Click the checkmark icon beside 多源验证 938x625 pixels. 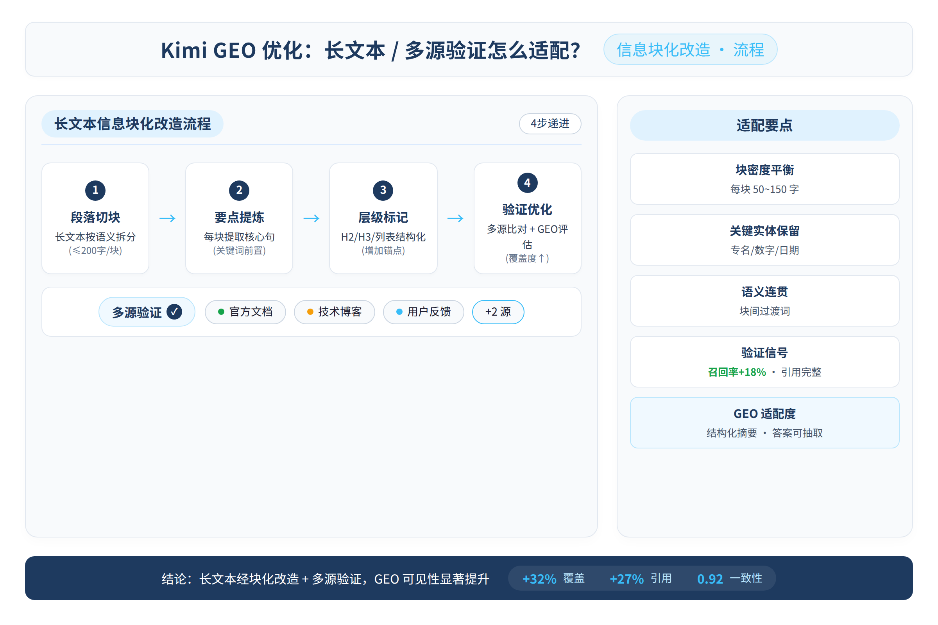click(x=174, y=312)
